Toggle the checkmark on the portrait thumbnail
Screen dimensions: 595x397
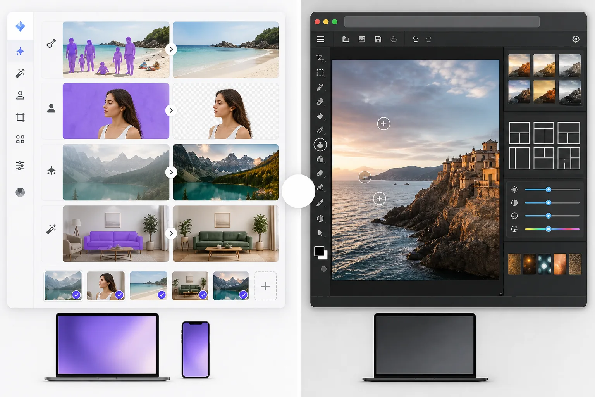tap(119, 295)
